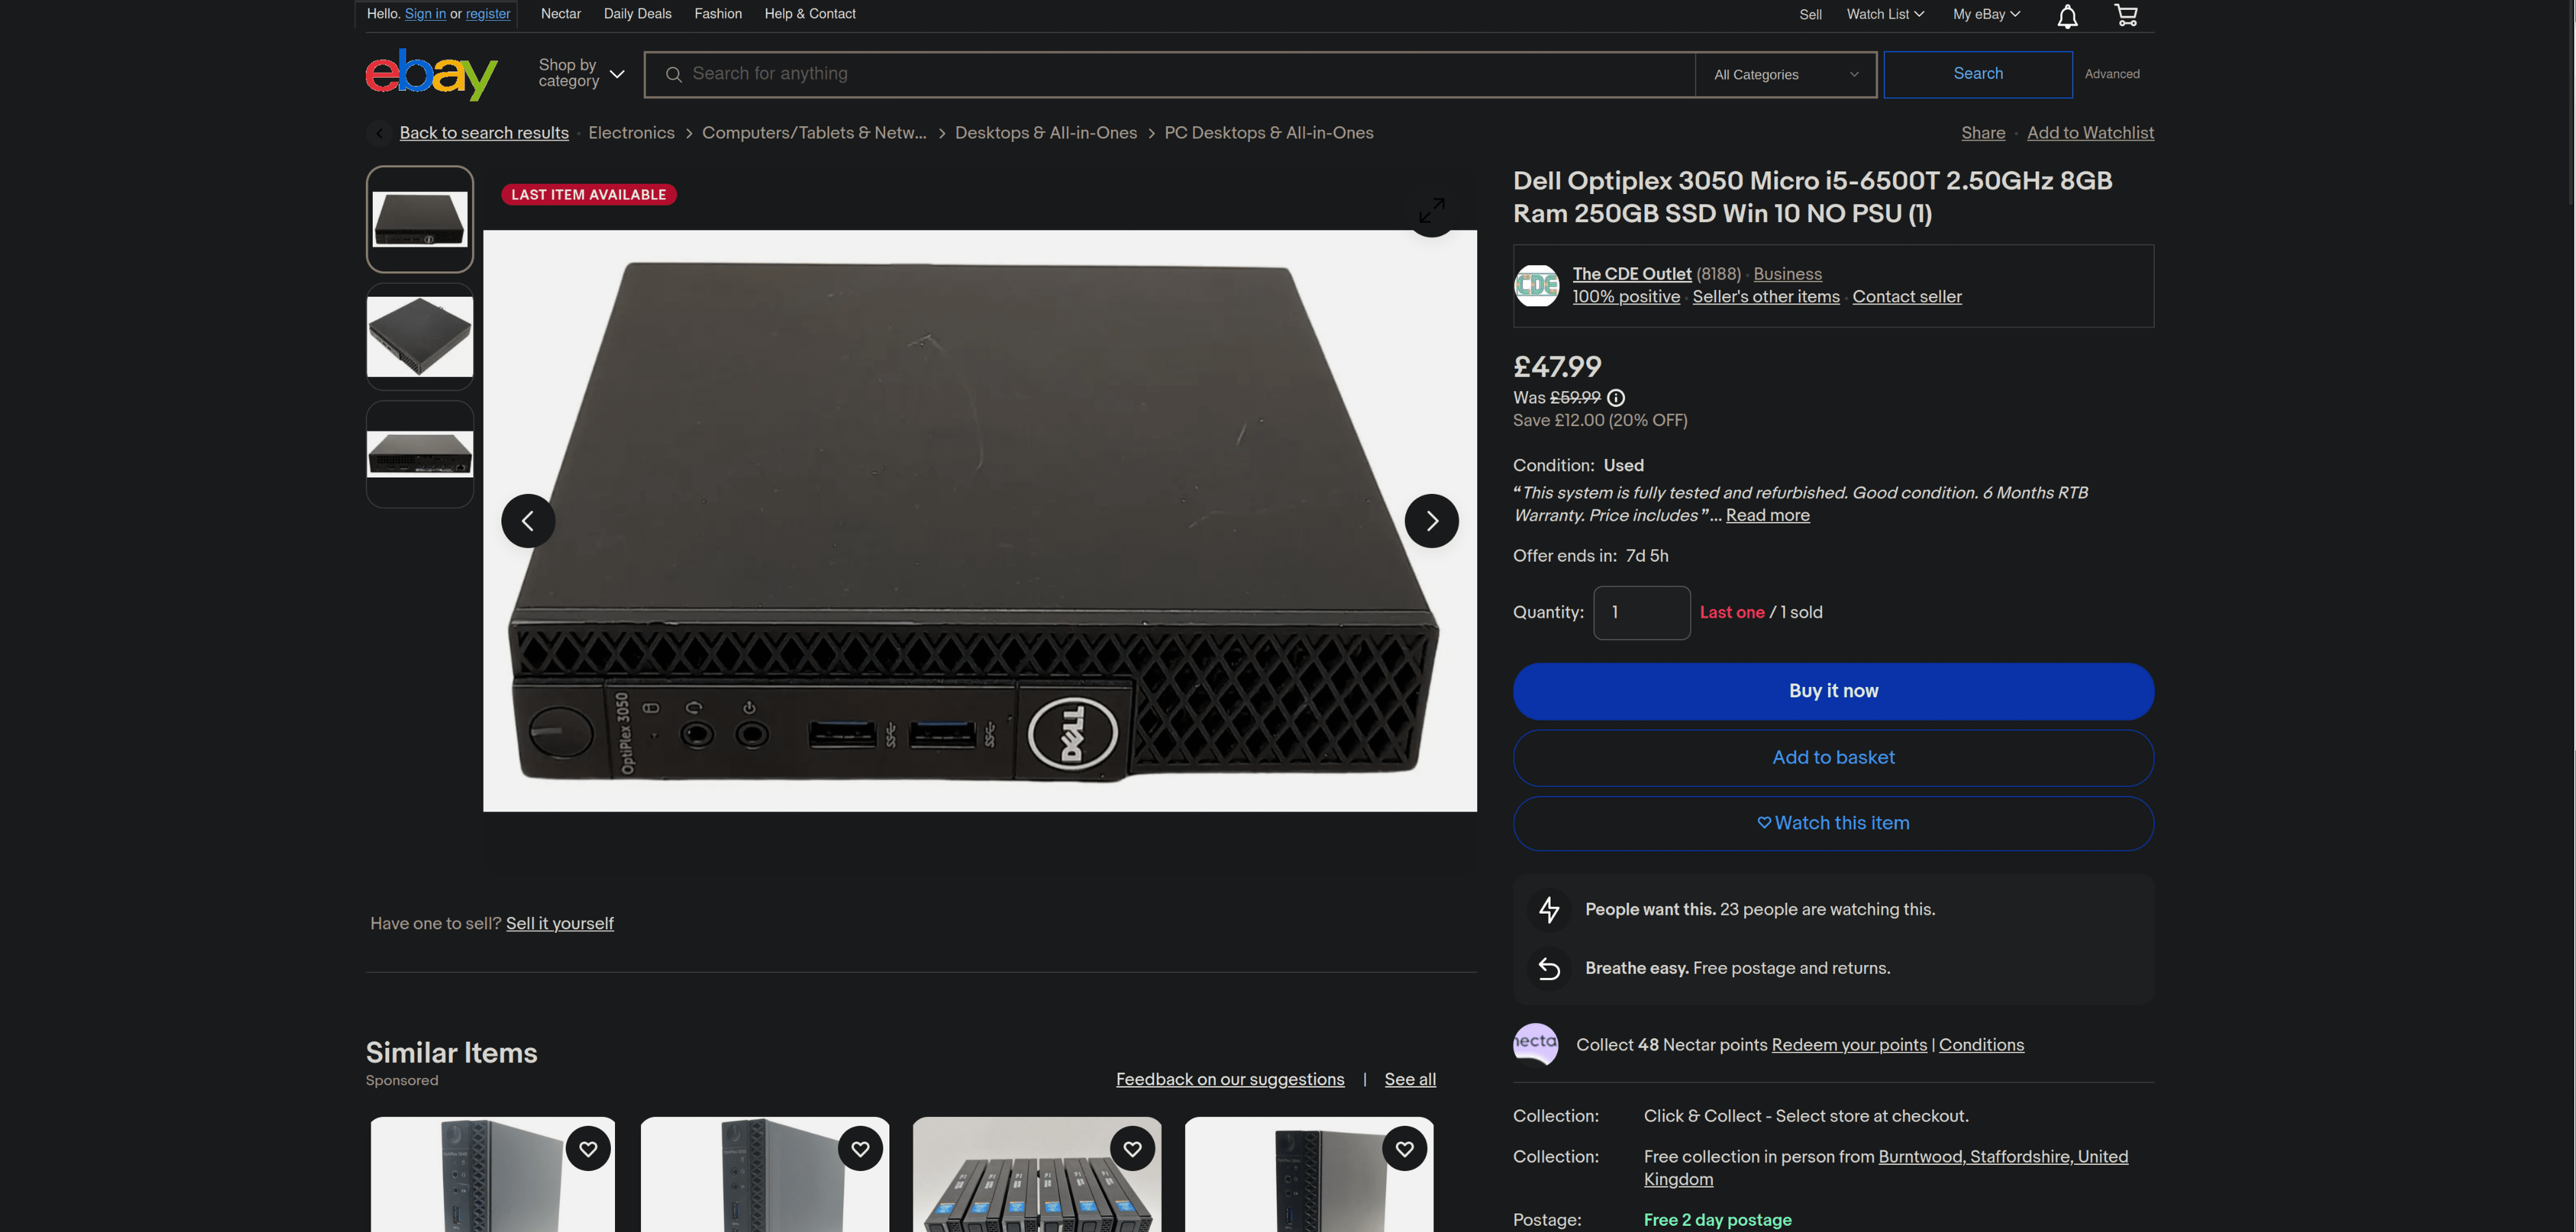This screenshot has width=2576, height=1232.
Task: Show previous product image arrow
Action: tap(528, 521)
